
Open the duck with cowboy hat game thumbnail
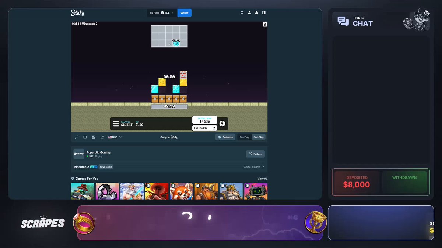click(x=83, y=191)
